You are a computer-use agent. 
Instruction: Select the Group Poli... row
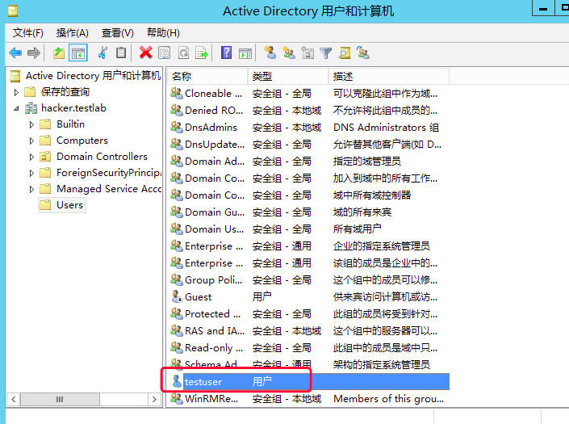click(x=310, y=280)
